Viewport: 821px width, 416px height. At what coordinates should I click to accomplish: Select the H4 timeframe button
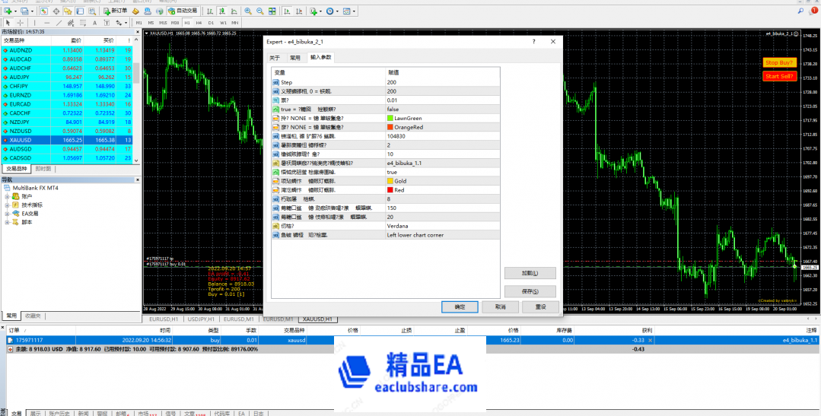tap(199, 23)
